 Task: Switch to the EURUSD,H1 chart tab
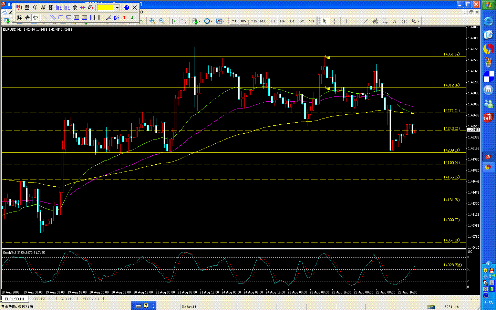15,299
